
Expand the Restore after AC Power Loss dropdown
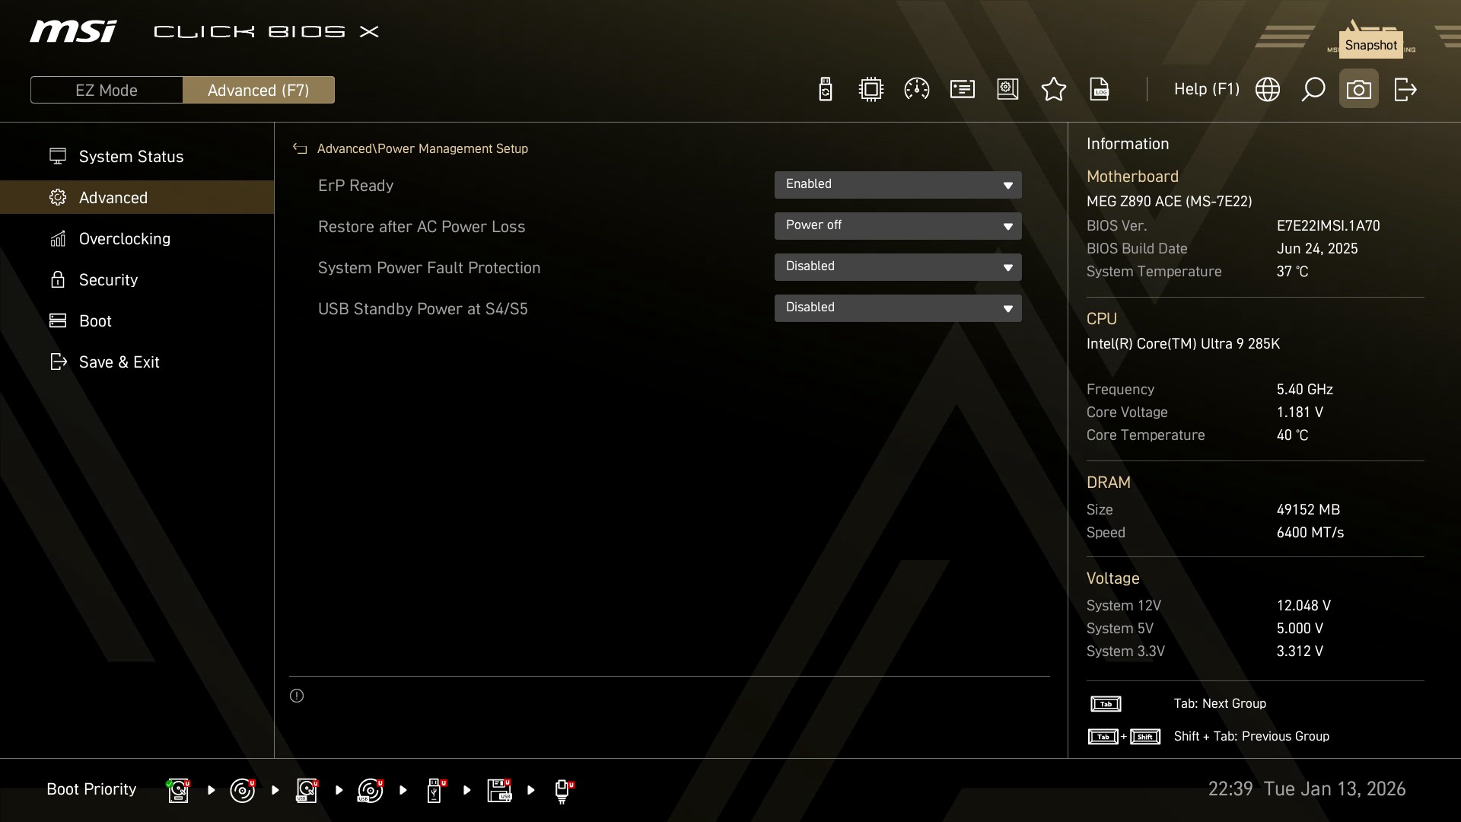point(897,226)
